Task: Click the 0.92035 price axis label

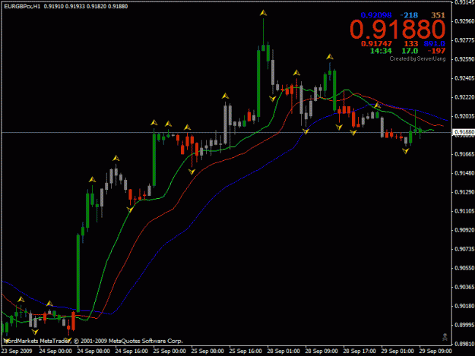Action: 464,116
